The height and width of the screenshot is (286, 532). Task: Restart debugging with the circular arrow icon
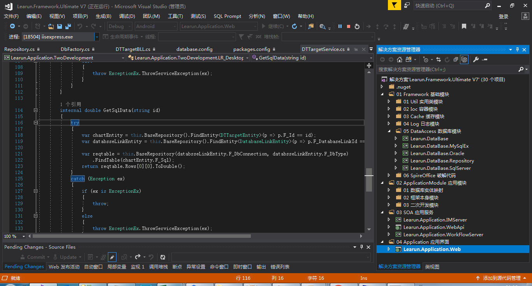tap(357, 26)
